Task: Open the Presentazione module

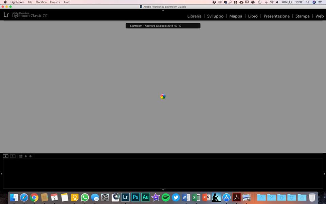Action: 276,16
